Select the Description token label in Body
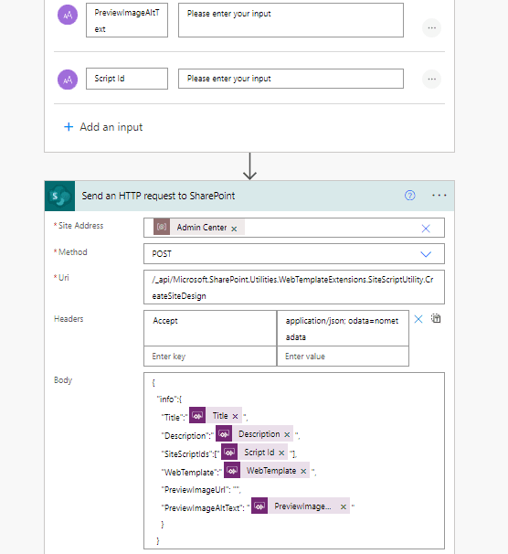The width and height of the screenshot is (508, 554). [x=259, y=434]
